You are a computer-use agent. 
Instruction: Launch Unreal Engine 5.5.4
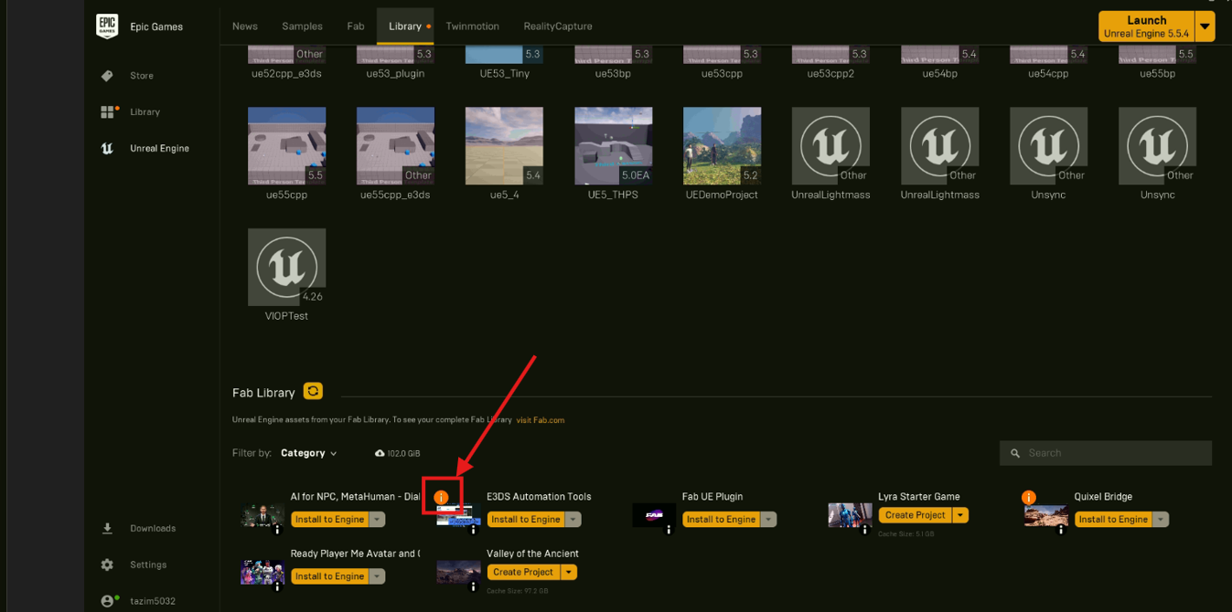1146,26
